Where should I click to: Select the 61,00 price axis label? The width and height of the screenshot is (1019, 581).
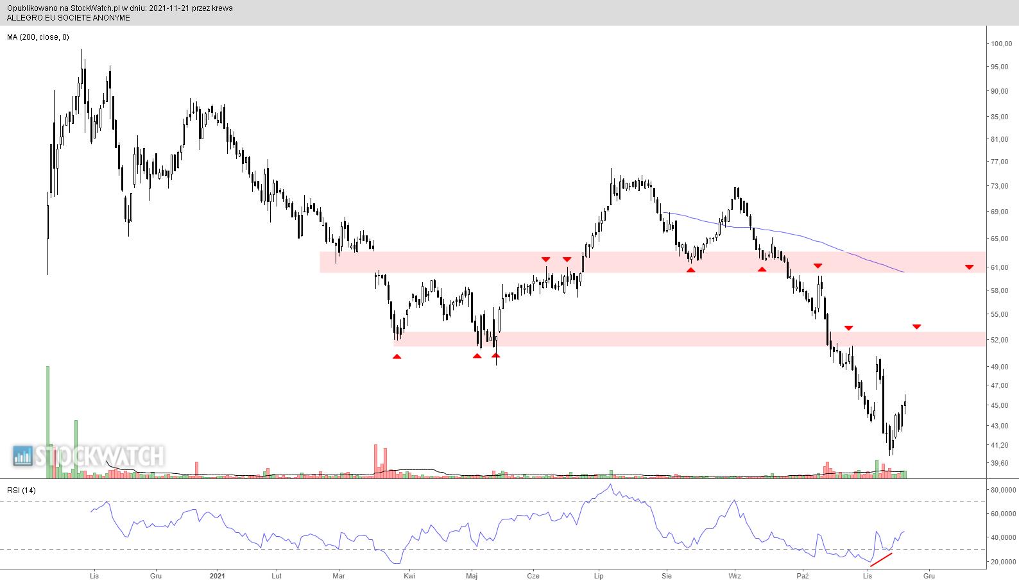[1001, 268]
